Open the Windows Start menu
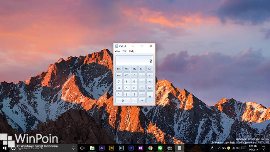The width and height of the screenshot is (270, 152). click(x=5, y=148)
